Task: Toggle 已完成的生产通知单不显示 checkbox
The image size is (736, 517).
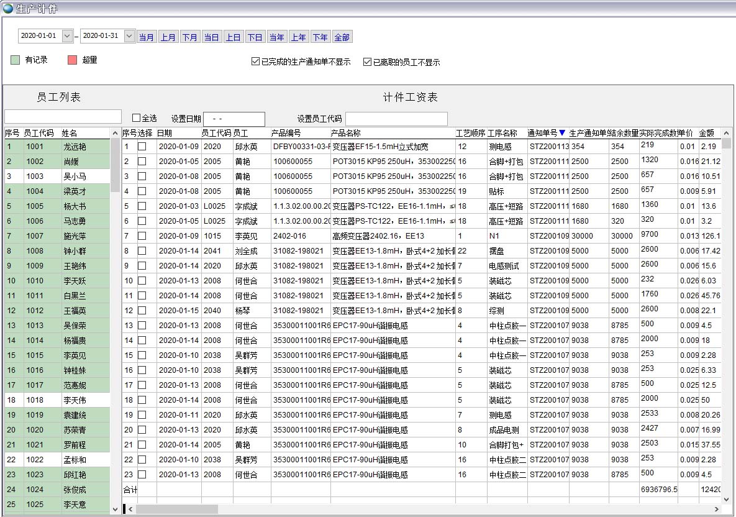Action: pos(255,62)
